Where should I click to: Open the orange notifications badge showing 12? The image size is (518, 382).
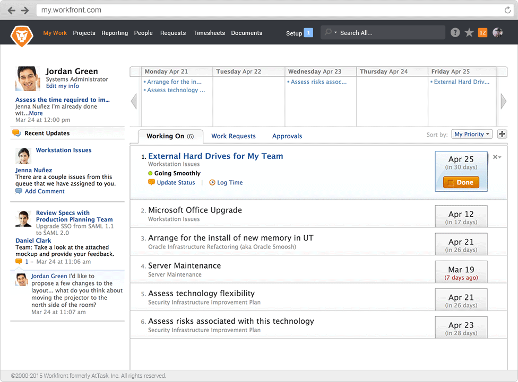point(482,33)
